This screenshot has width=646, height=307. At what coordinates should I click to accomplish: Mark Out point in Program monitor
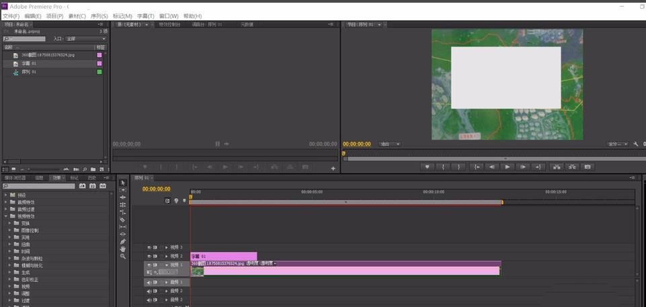[459, 167]
